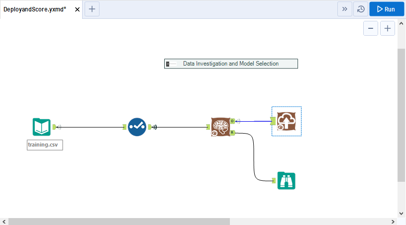
Task: Run the workflow
Action: point(386,9)
